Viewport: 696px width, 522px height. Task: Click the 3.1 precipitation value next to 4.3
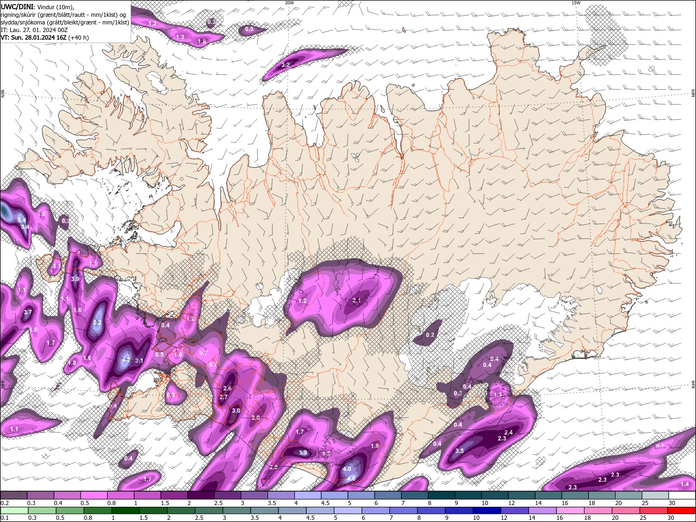click(x=139, y=361)
